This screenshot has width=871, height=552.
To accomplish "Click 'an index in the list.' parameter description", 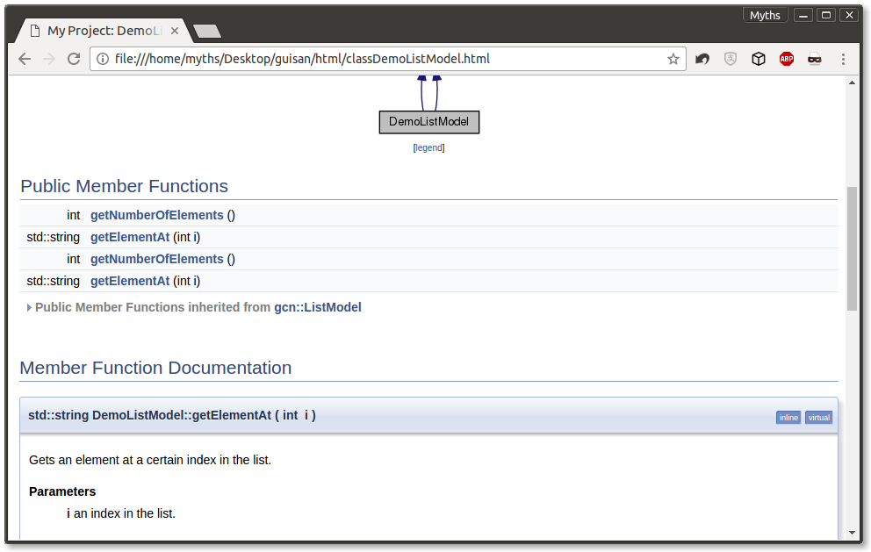I will click(x=125, y=513).
